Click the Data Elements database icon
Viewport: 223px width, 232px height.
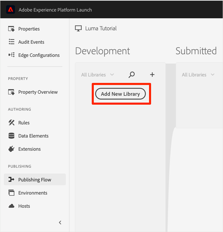point(12,136)
